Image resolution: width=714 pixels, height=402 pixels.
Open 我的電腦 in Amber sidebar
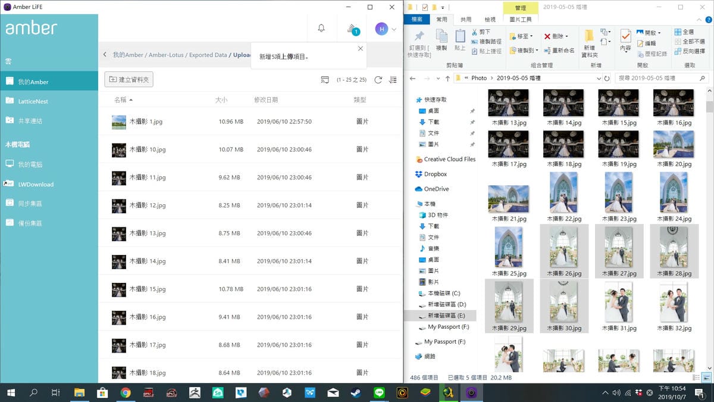(x=49, y=164)
